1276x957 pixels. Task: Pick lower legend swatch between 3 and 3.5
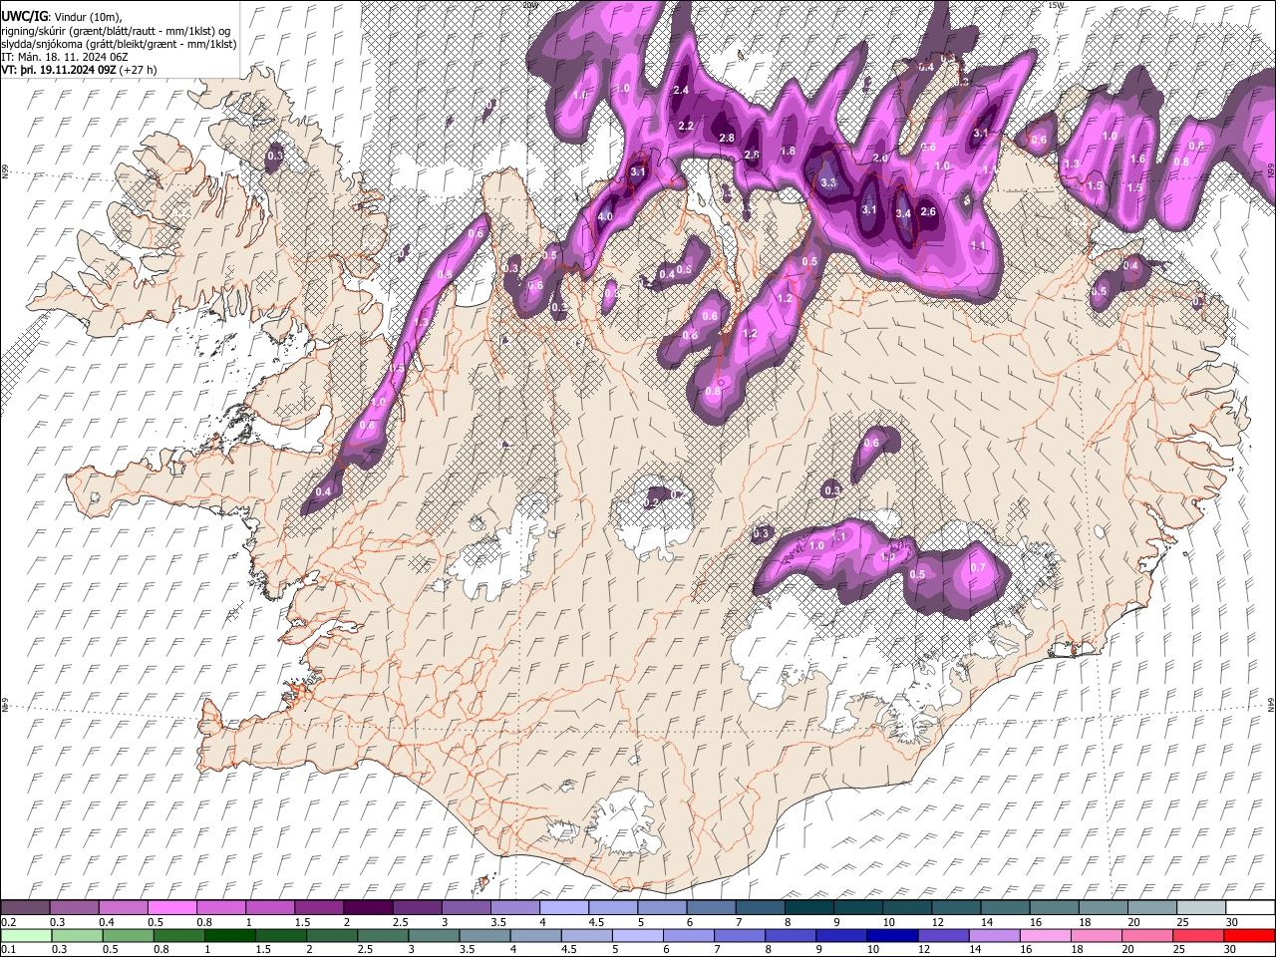(434, 936)
